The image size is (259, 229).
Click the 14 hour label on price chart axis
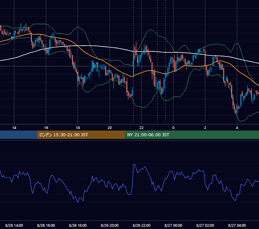tap(14, 128)
